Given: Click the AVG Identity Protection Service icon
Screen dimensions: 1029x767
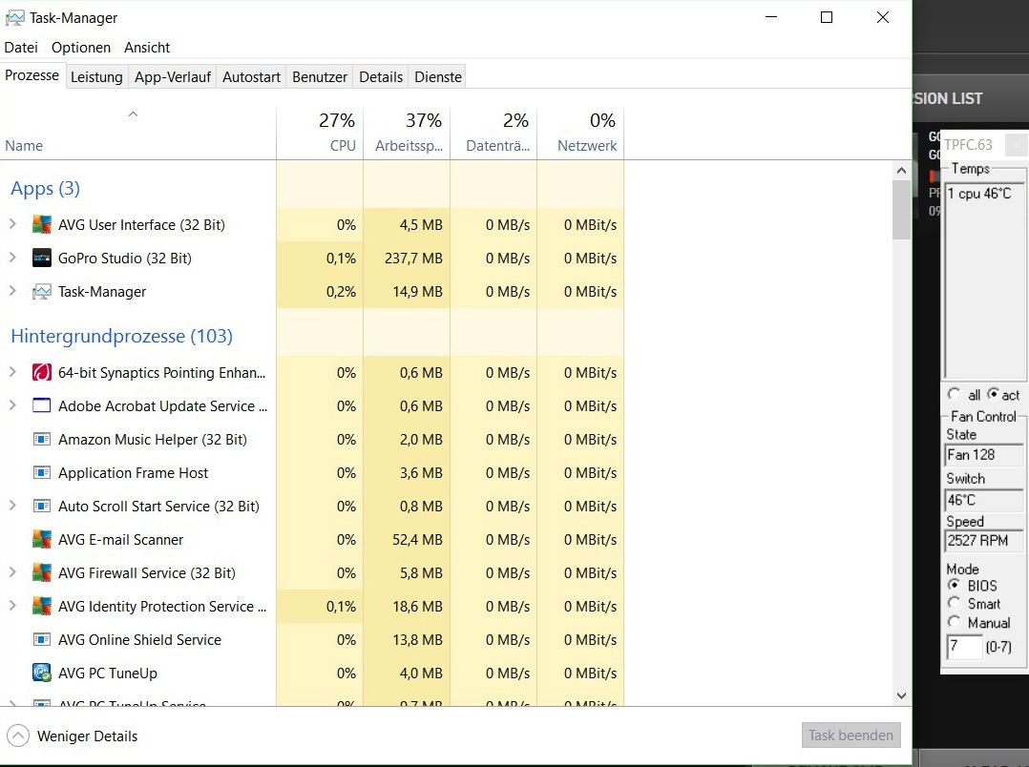Looking at the screenshot, I should tap(41, 606).
